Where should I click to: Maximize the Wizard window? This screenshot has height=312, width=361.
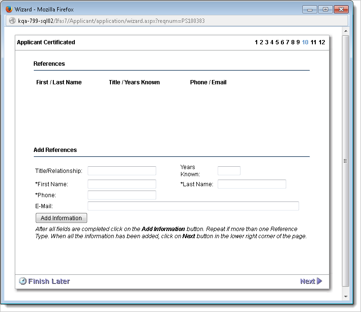tap(326, 9)
